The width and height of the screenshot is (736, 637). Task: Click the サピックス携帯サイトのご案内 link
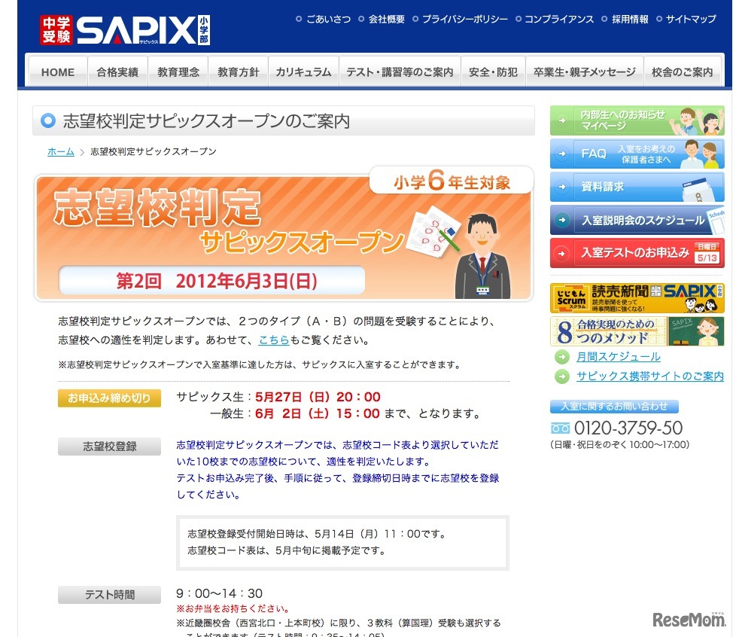click(650, 376)
